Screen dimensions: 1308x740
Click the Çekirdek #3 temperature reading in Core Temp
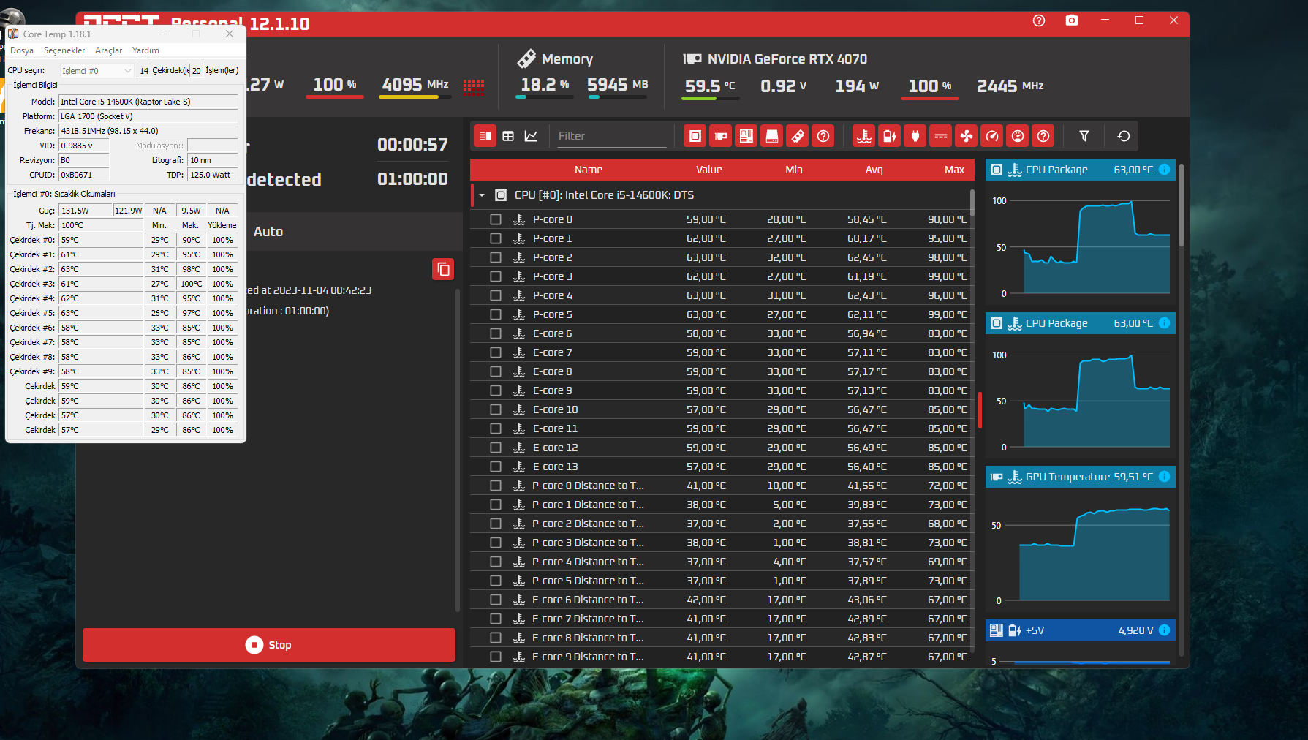(x=102, y=284)
